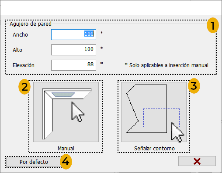The height and width of the screenshot is (173, 222).
Task: Click into the Alto height field
Action: [x=73, y=50]
